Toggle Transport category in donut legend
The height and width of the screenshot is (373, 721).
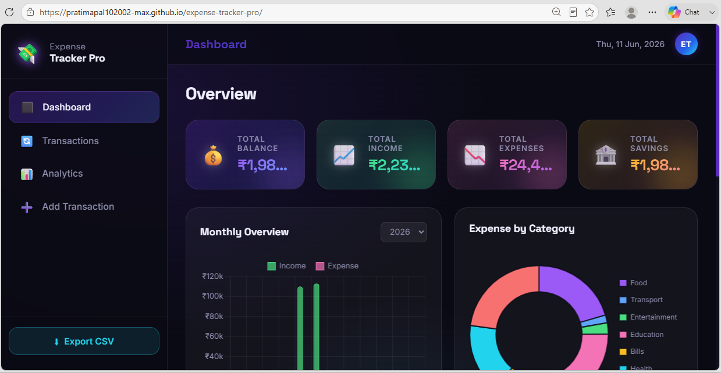[641, 300]
